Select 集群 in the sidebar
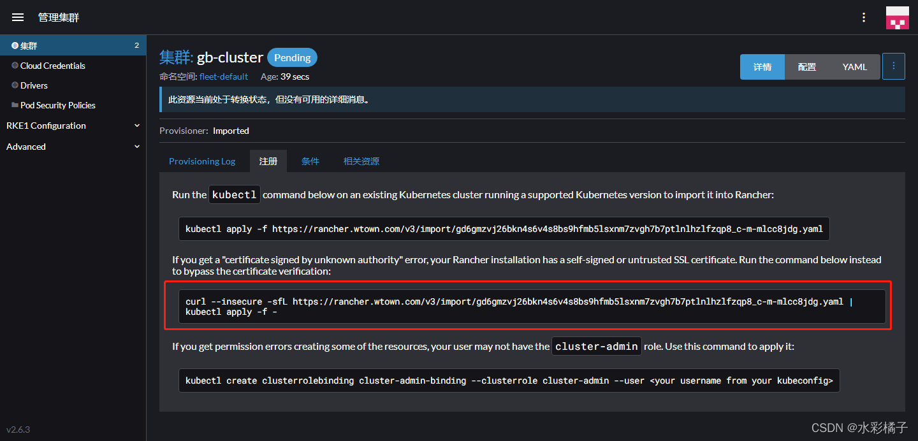The height and width of the screenshot is (441, 918). 73,46
